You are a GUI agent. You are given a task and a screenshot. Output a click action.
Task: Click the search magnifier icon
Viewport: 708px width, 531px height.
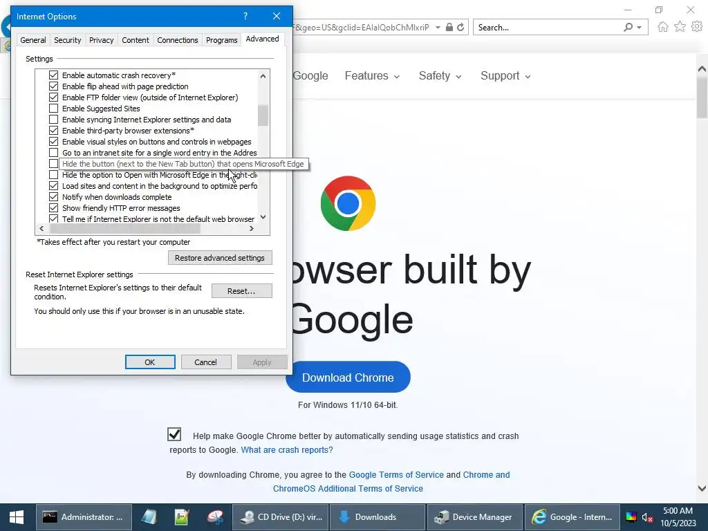628,28
